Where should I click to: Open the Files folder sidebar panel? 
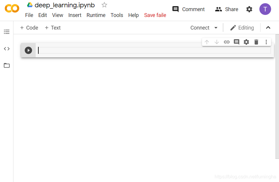[6, 65]
